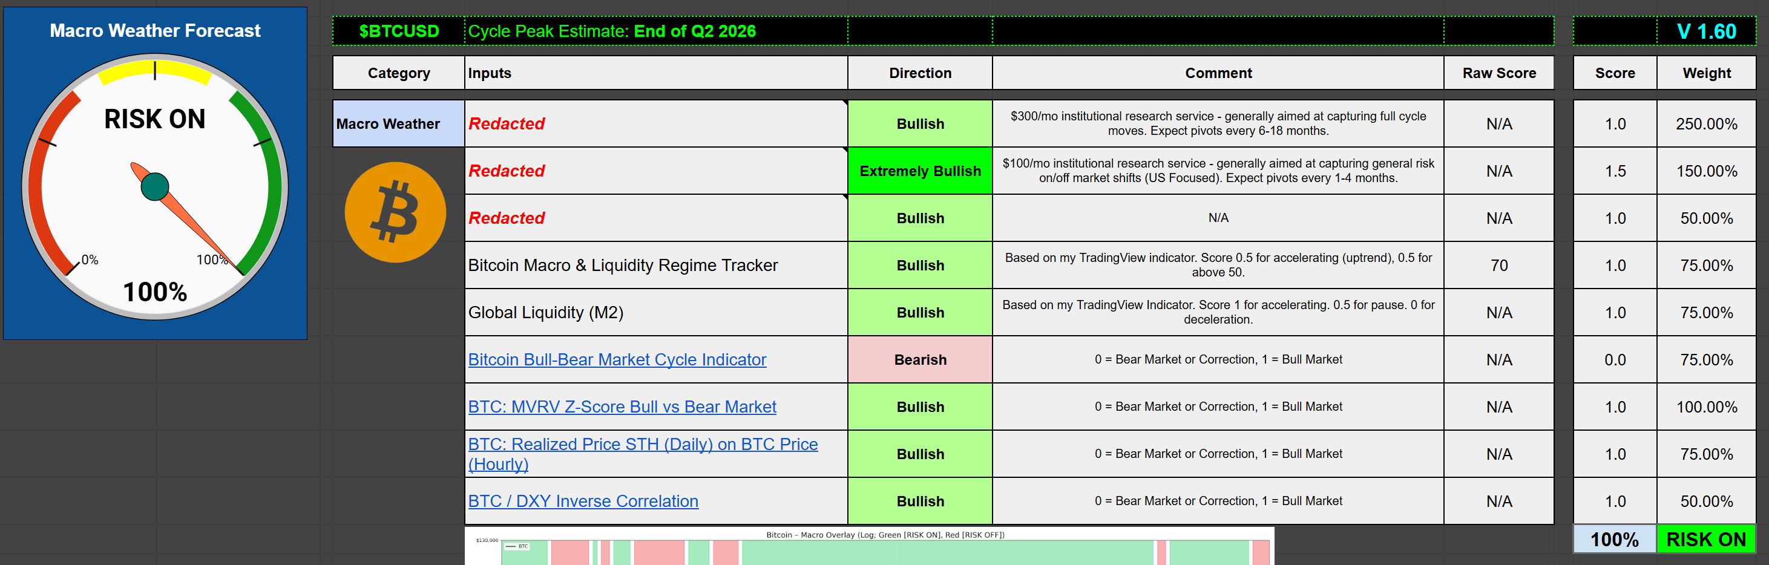Open the BTC: MVRV Z-Score link
The height and width of the screenshot is (565, 1769).
click(622, 407)
